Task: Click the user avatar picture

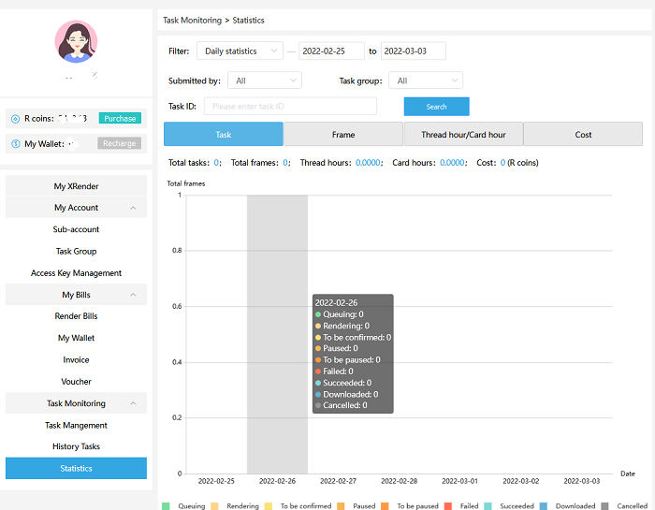Action: (x=76, y=41)
